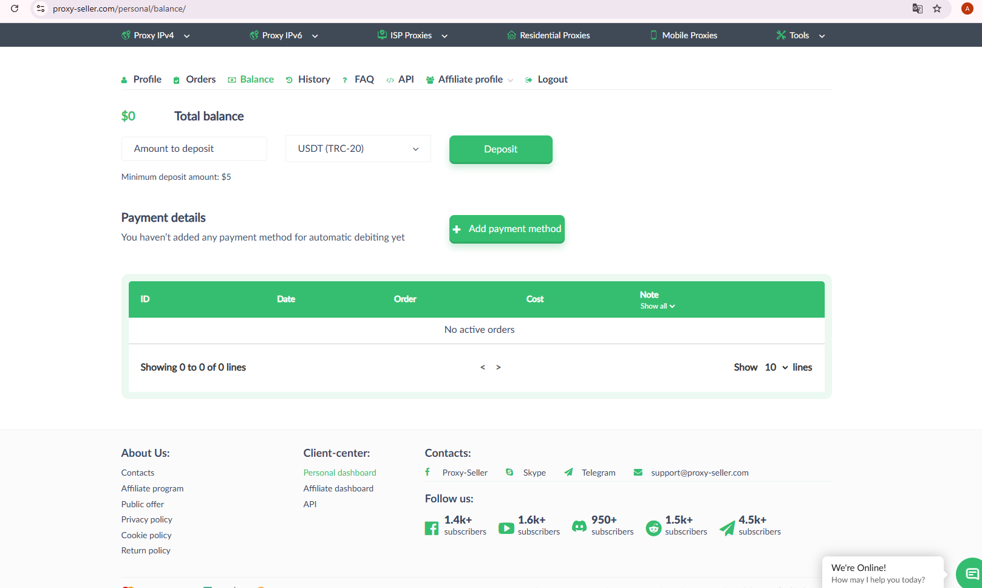The image size is (982, 588).
Task: Open the browser profile avatar
Action: click(x=967, y=9)
